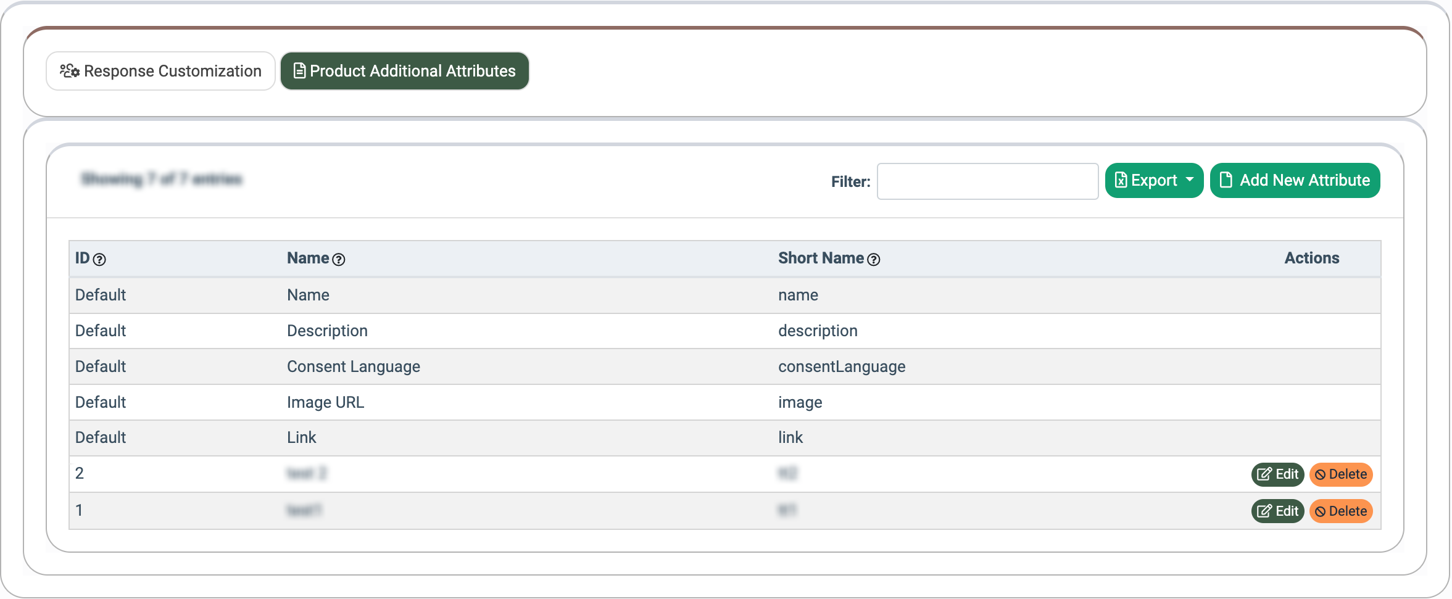Viewport: 1452px width, 599px height.
Task: Click the users-gear icon in Response Customization
Action: point(70,71)
